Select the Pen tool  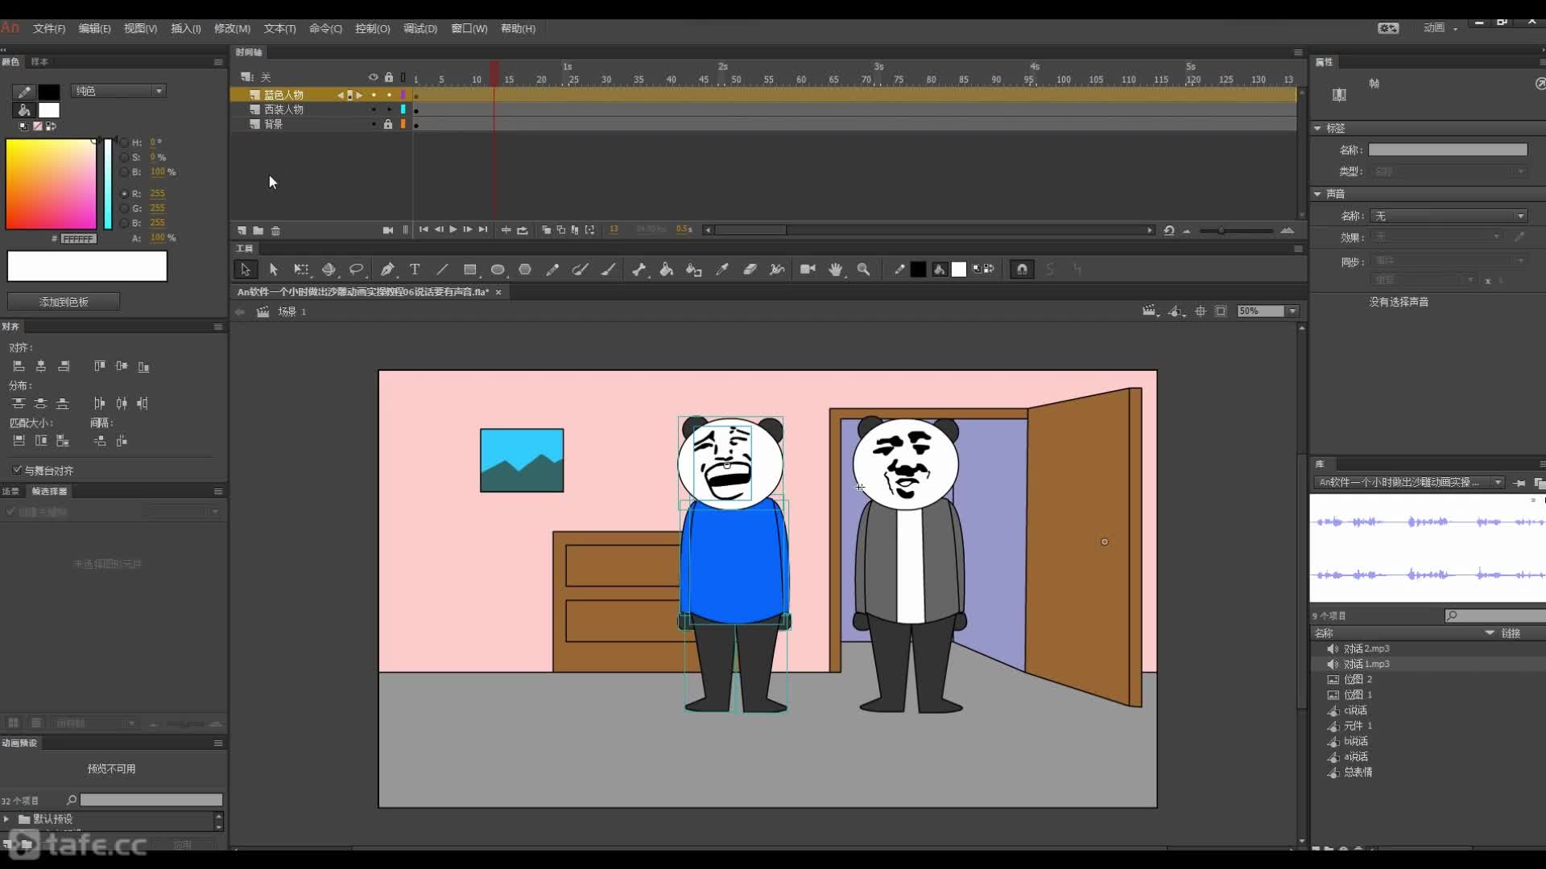[387, 270]
